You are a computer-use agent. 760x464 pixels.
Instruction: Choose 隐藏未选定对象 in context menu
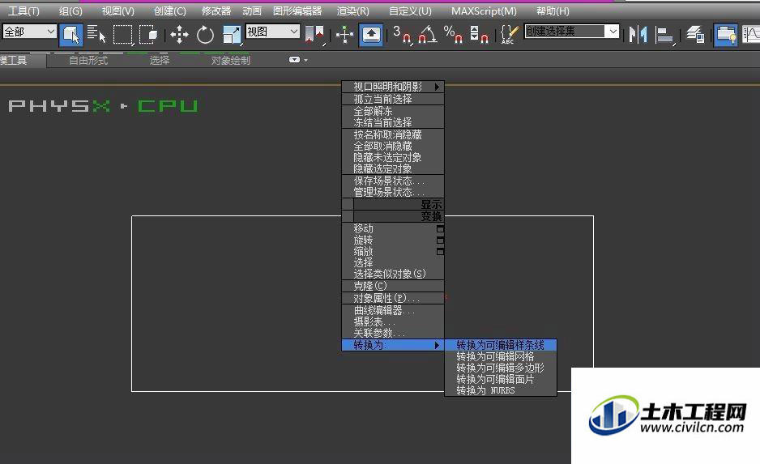click(x=393, y=157)
